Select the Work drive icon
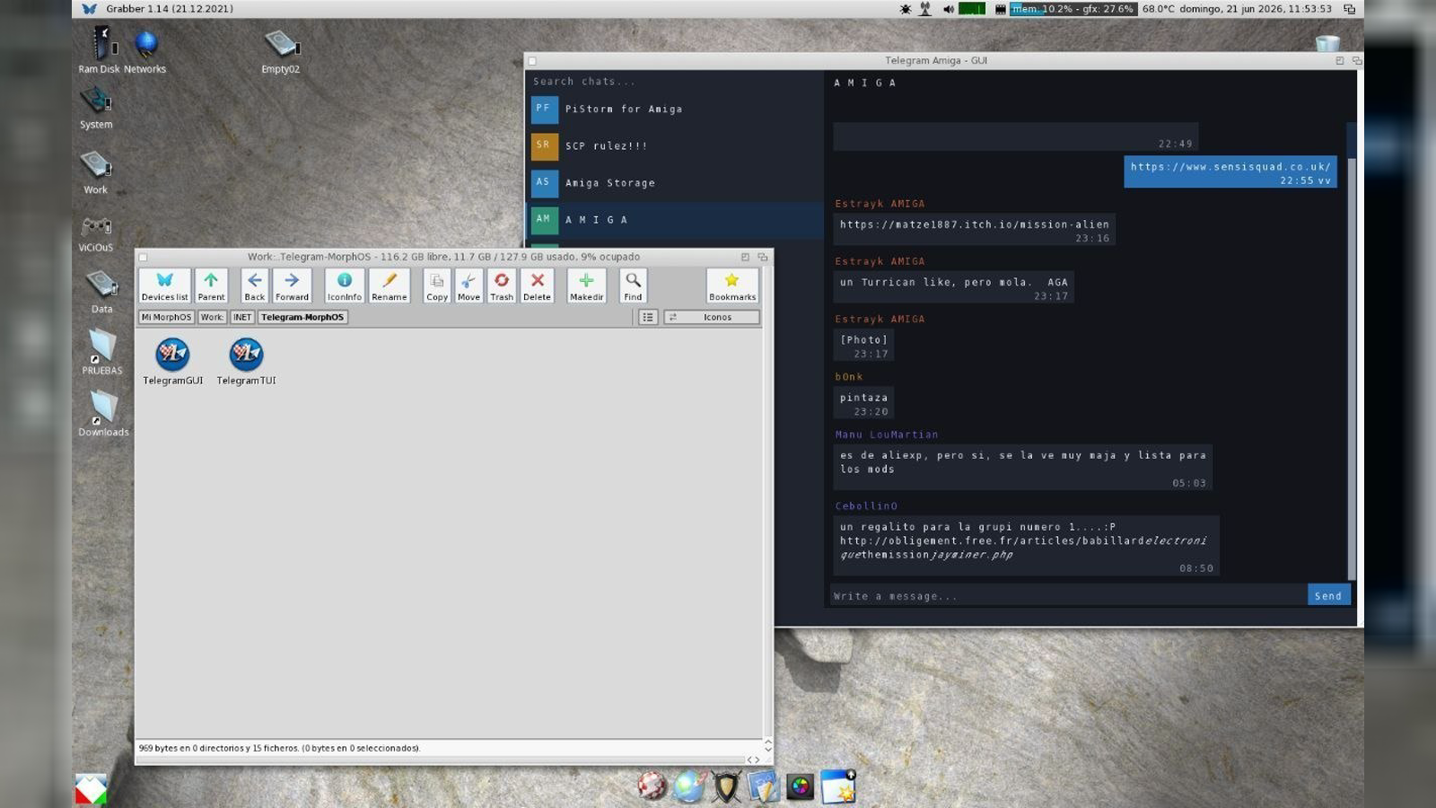The width and height of the screenshot is (1436, 808). click(x=96, y=172)
